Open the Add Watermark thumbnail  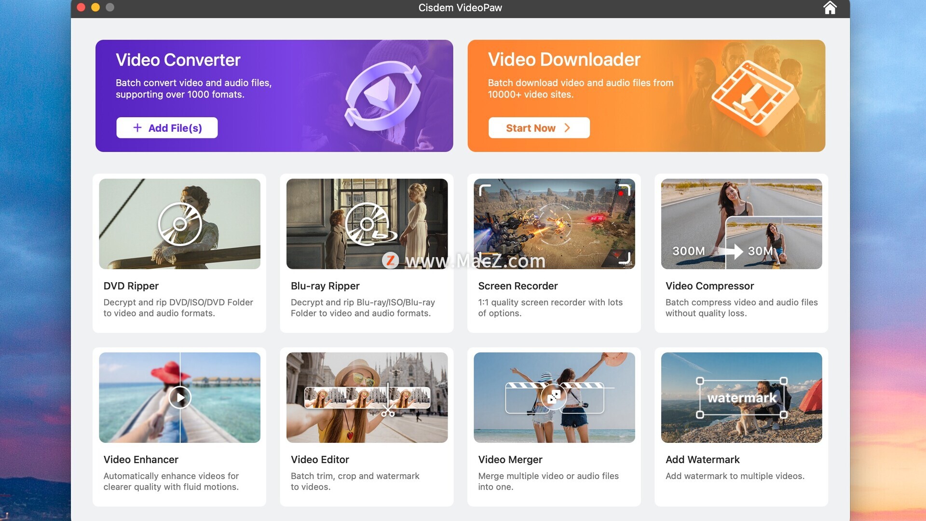pyautogui.click(x=741, y=398)
